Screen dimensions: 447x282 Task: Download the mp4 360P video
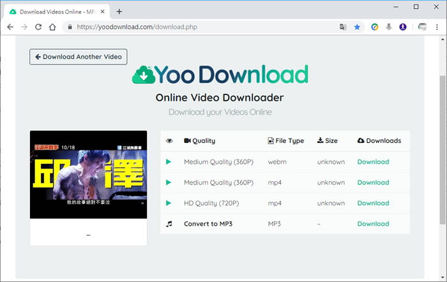pyautogui.click(x=373, y=182)
